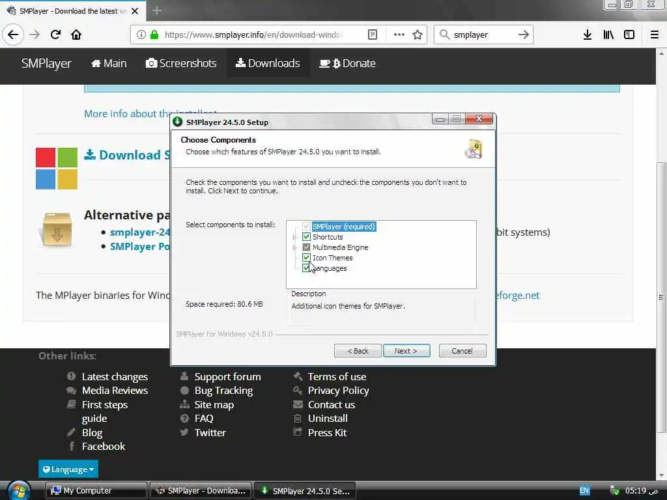Image resolution: width=667 pixels, height=500 pixels.
Task: Click the browser forward arrow
Action: [x=35, y=35]
